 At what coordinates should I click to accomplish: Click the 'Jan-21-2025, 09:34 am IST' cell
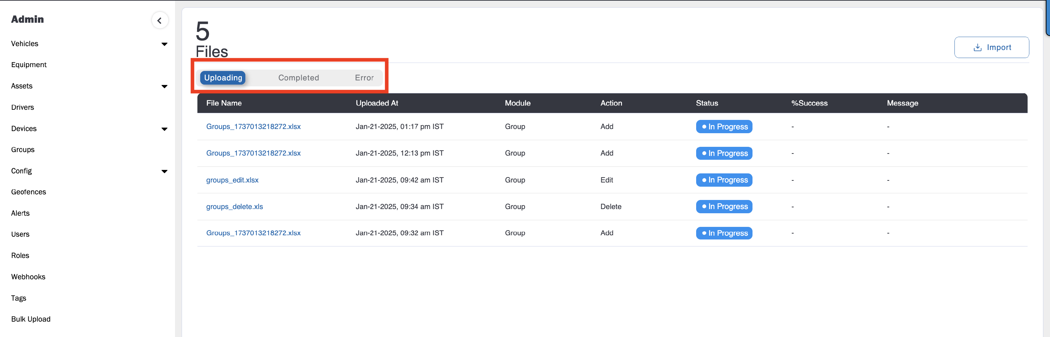coord(399,206)
